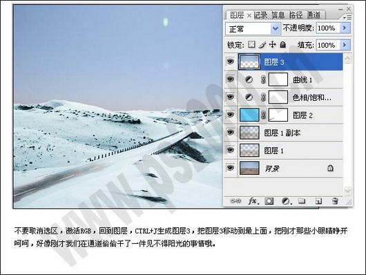Create a new layer group

302,201
